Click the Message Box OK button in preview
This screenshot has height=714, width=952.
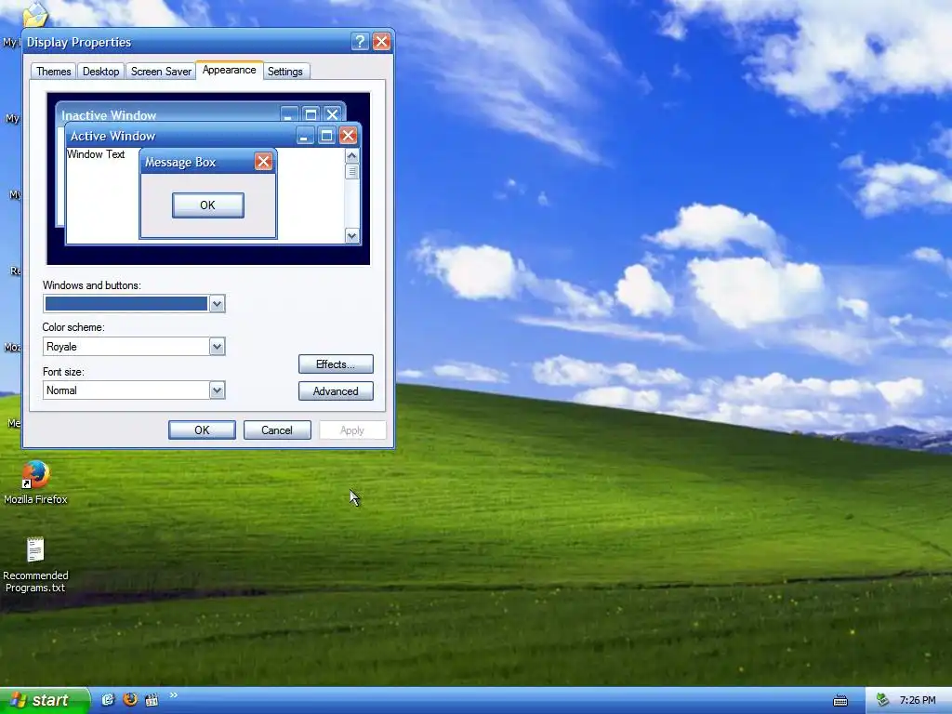pos(208,205)
